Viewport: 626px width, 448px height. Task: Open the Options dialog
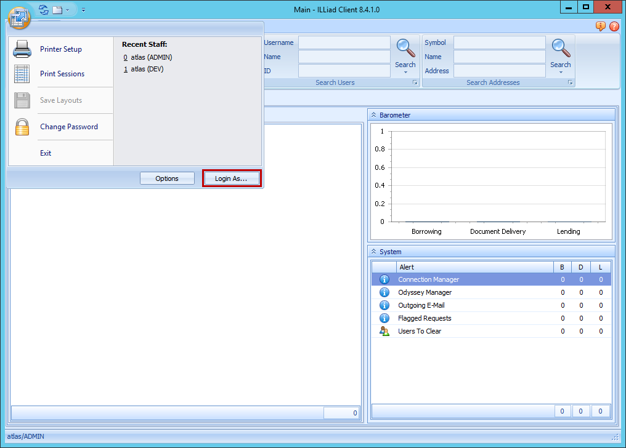click(x=167, y=178)
